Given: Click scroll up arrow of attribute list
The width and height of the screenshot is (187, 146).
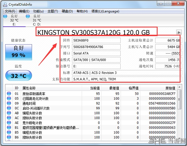Looking at the screenshot, I should point(179,87).
